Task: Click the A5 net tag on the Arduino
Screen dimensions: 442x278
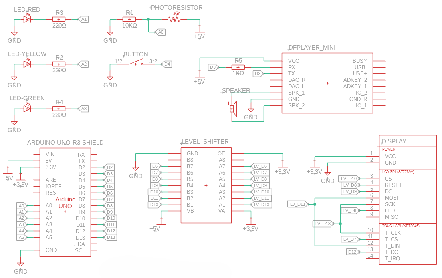Action: click(22, 237)
